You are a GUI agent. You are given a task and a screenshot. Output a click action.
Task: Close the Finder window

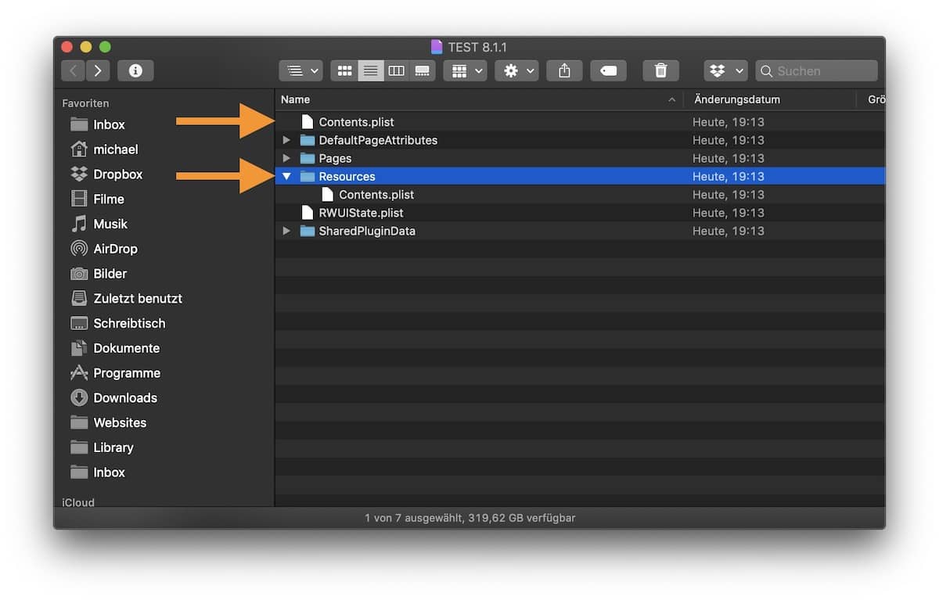67,47
